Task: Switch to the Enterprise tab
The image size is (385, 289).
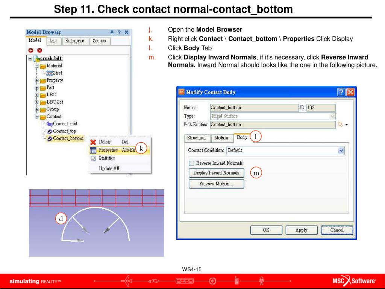Action: tap(74, 41)
